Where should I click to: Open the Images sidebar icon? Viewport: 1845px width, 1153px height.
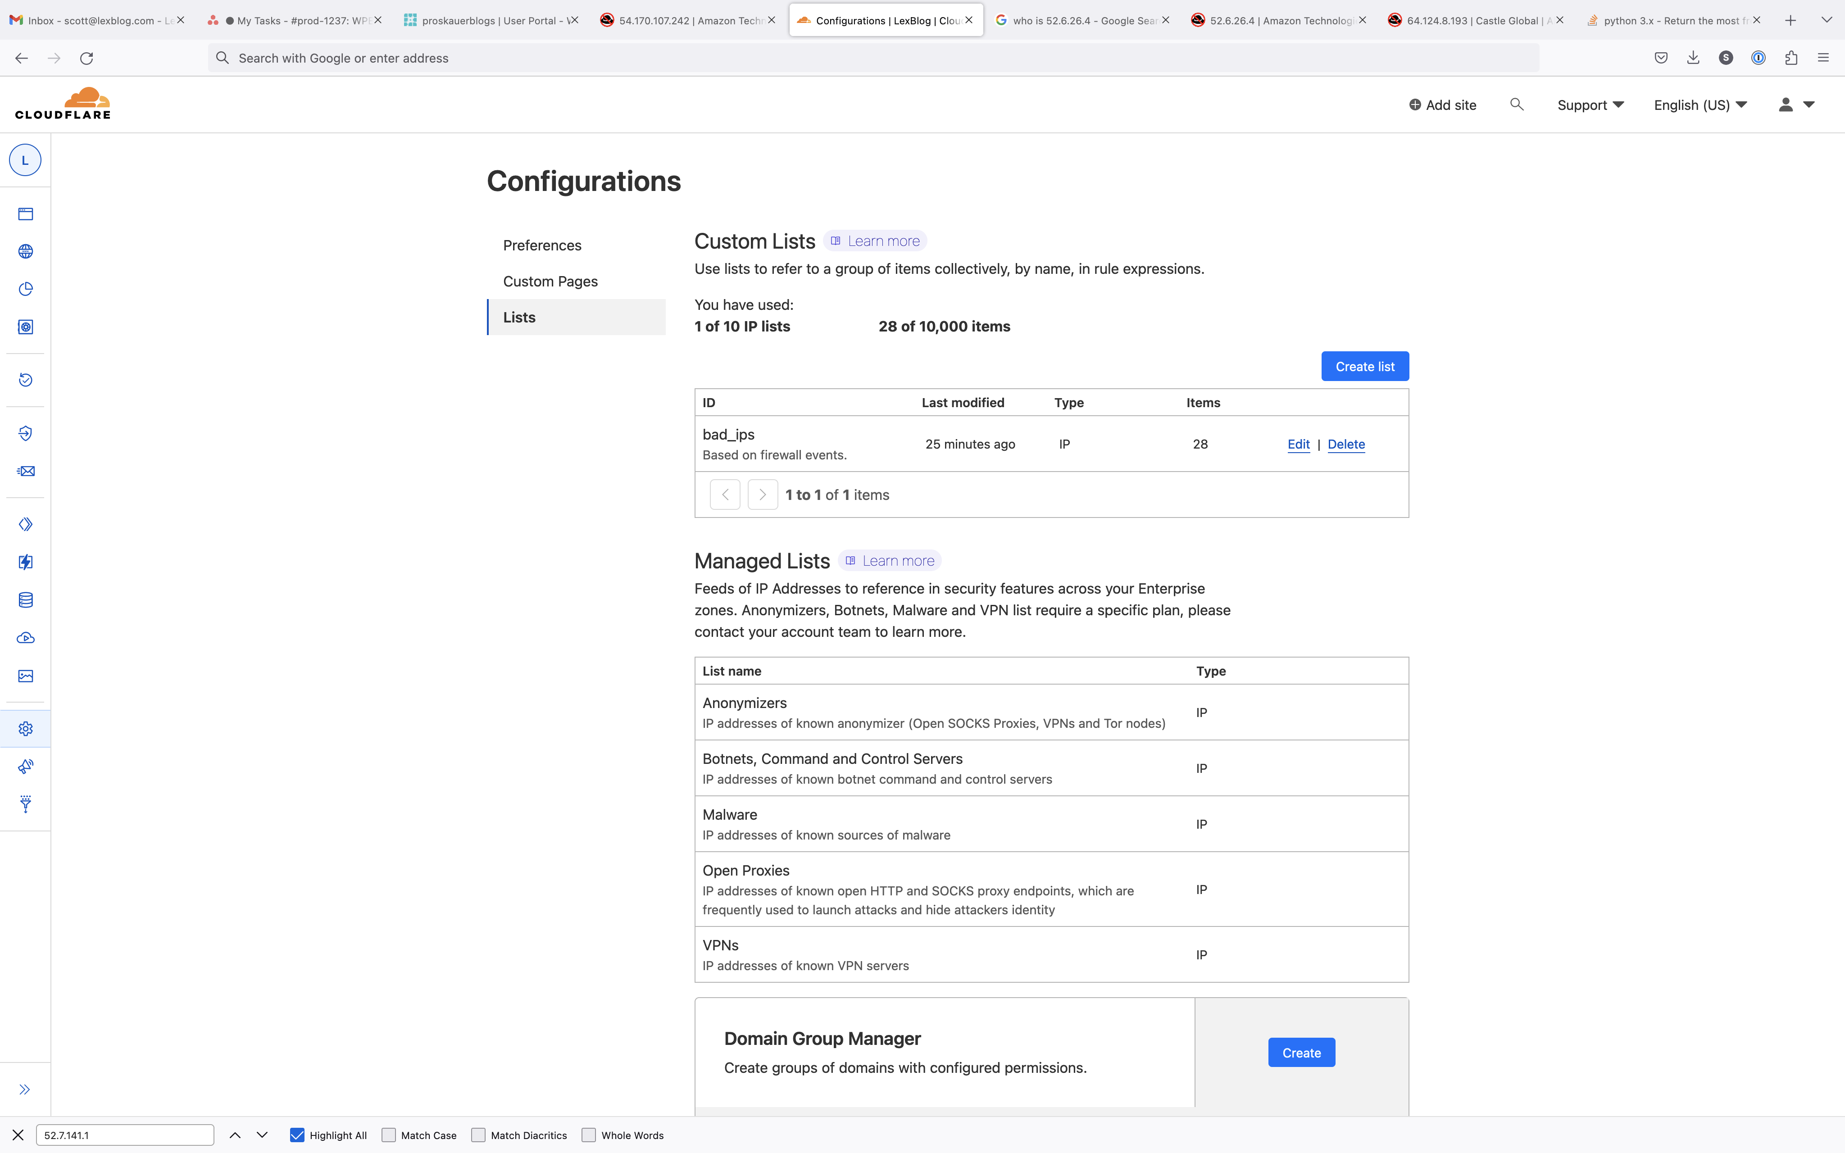pyautogui.click(x=26, y=676)
